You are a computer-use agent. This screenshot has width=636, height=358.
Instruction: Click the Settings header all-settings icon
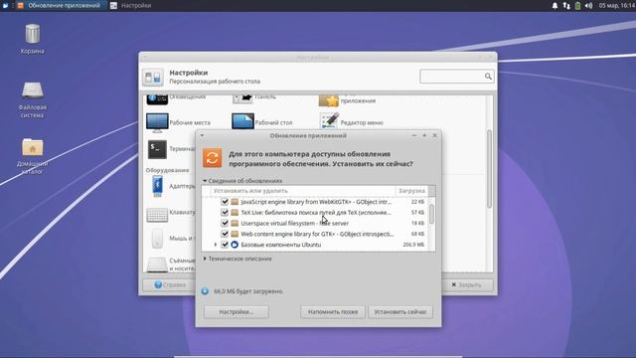(x=153, y=77)
